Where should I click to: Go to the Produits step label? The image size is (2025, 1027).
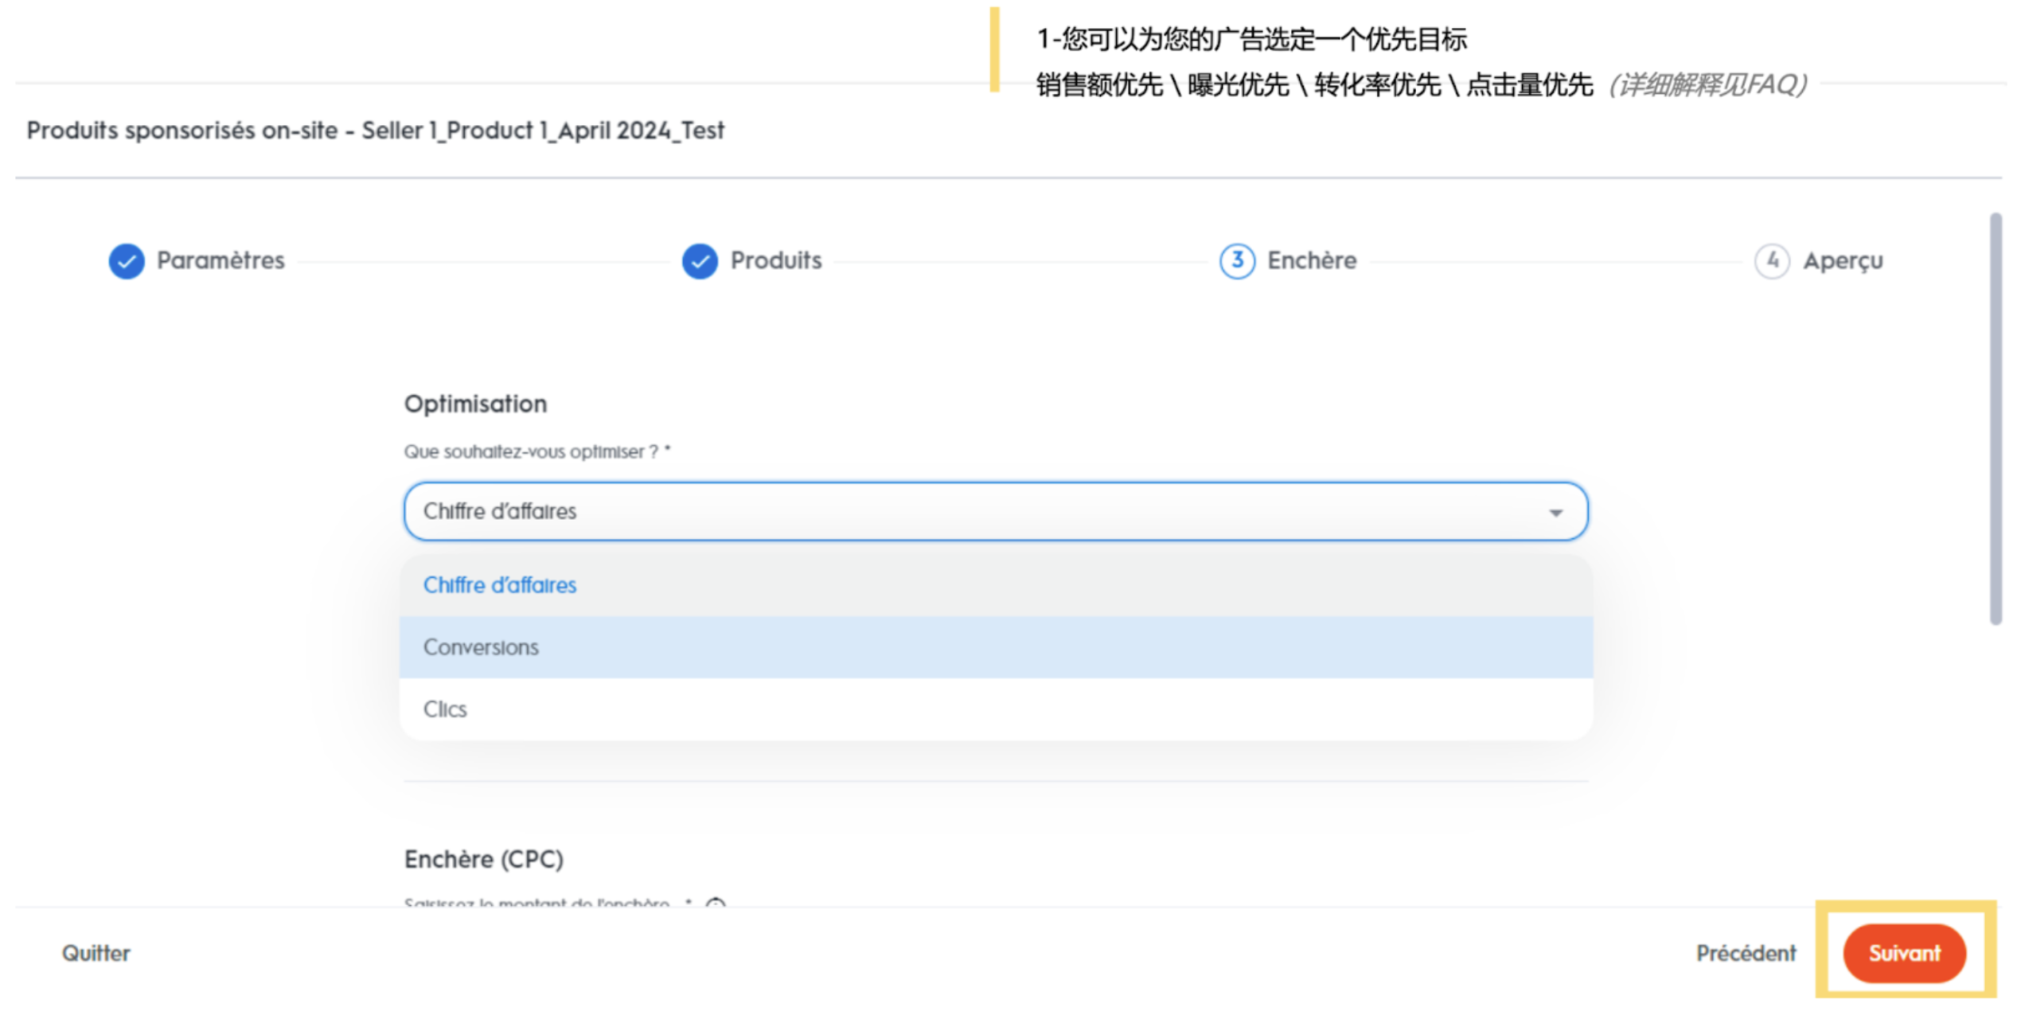[776, 261]
